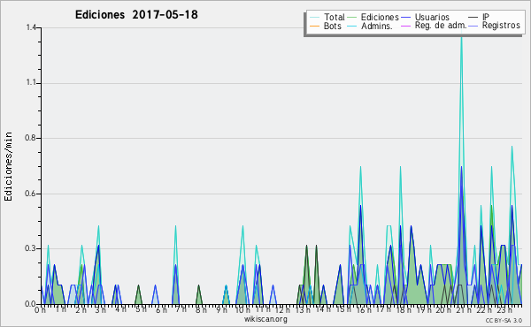Click the Y-axis value 0.3
The image size is (531, 327).
point(30,248)
